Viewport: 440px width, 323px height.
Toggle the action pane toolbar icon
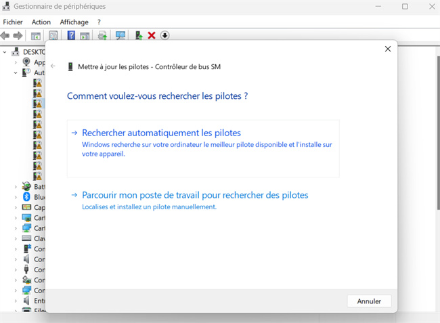click(85, 36)
